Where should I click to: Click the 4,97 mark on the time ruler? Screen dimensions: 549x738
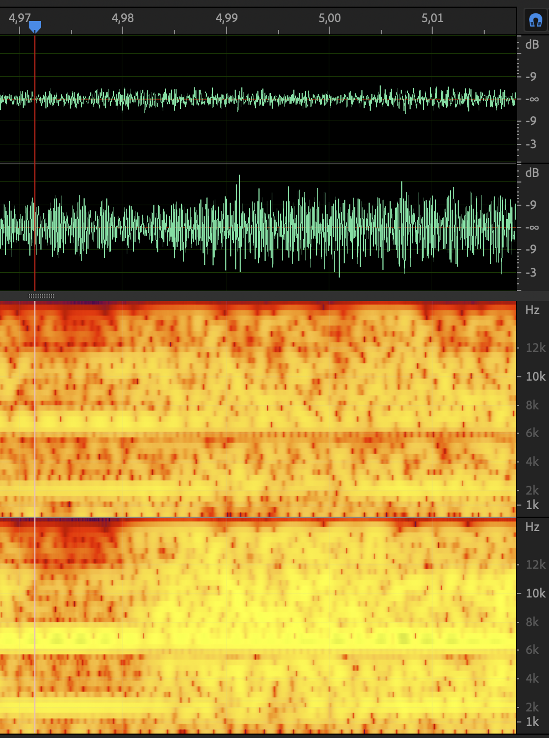coord(19,18)
